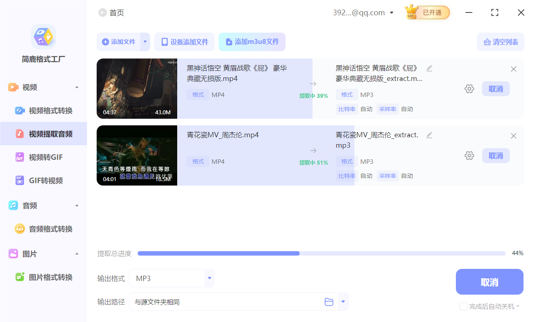Enable 完成后自动关机 option
The width and height of the screenshot is (534, 322).
coord(463,306)
